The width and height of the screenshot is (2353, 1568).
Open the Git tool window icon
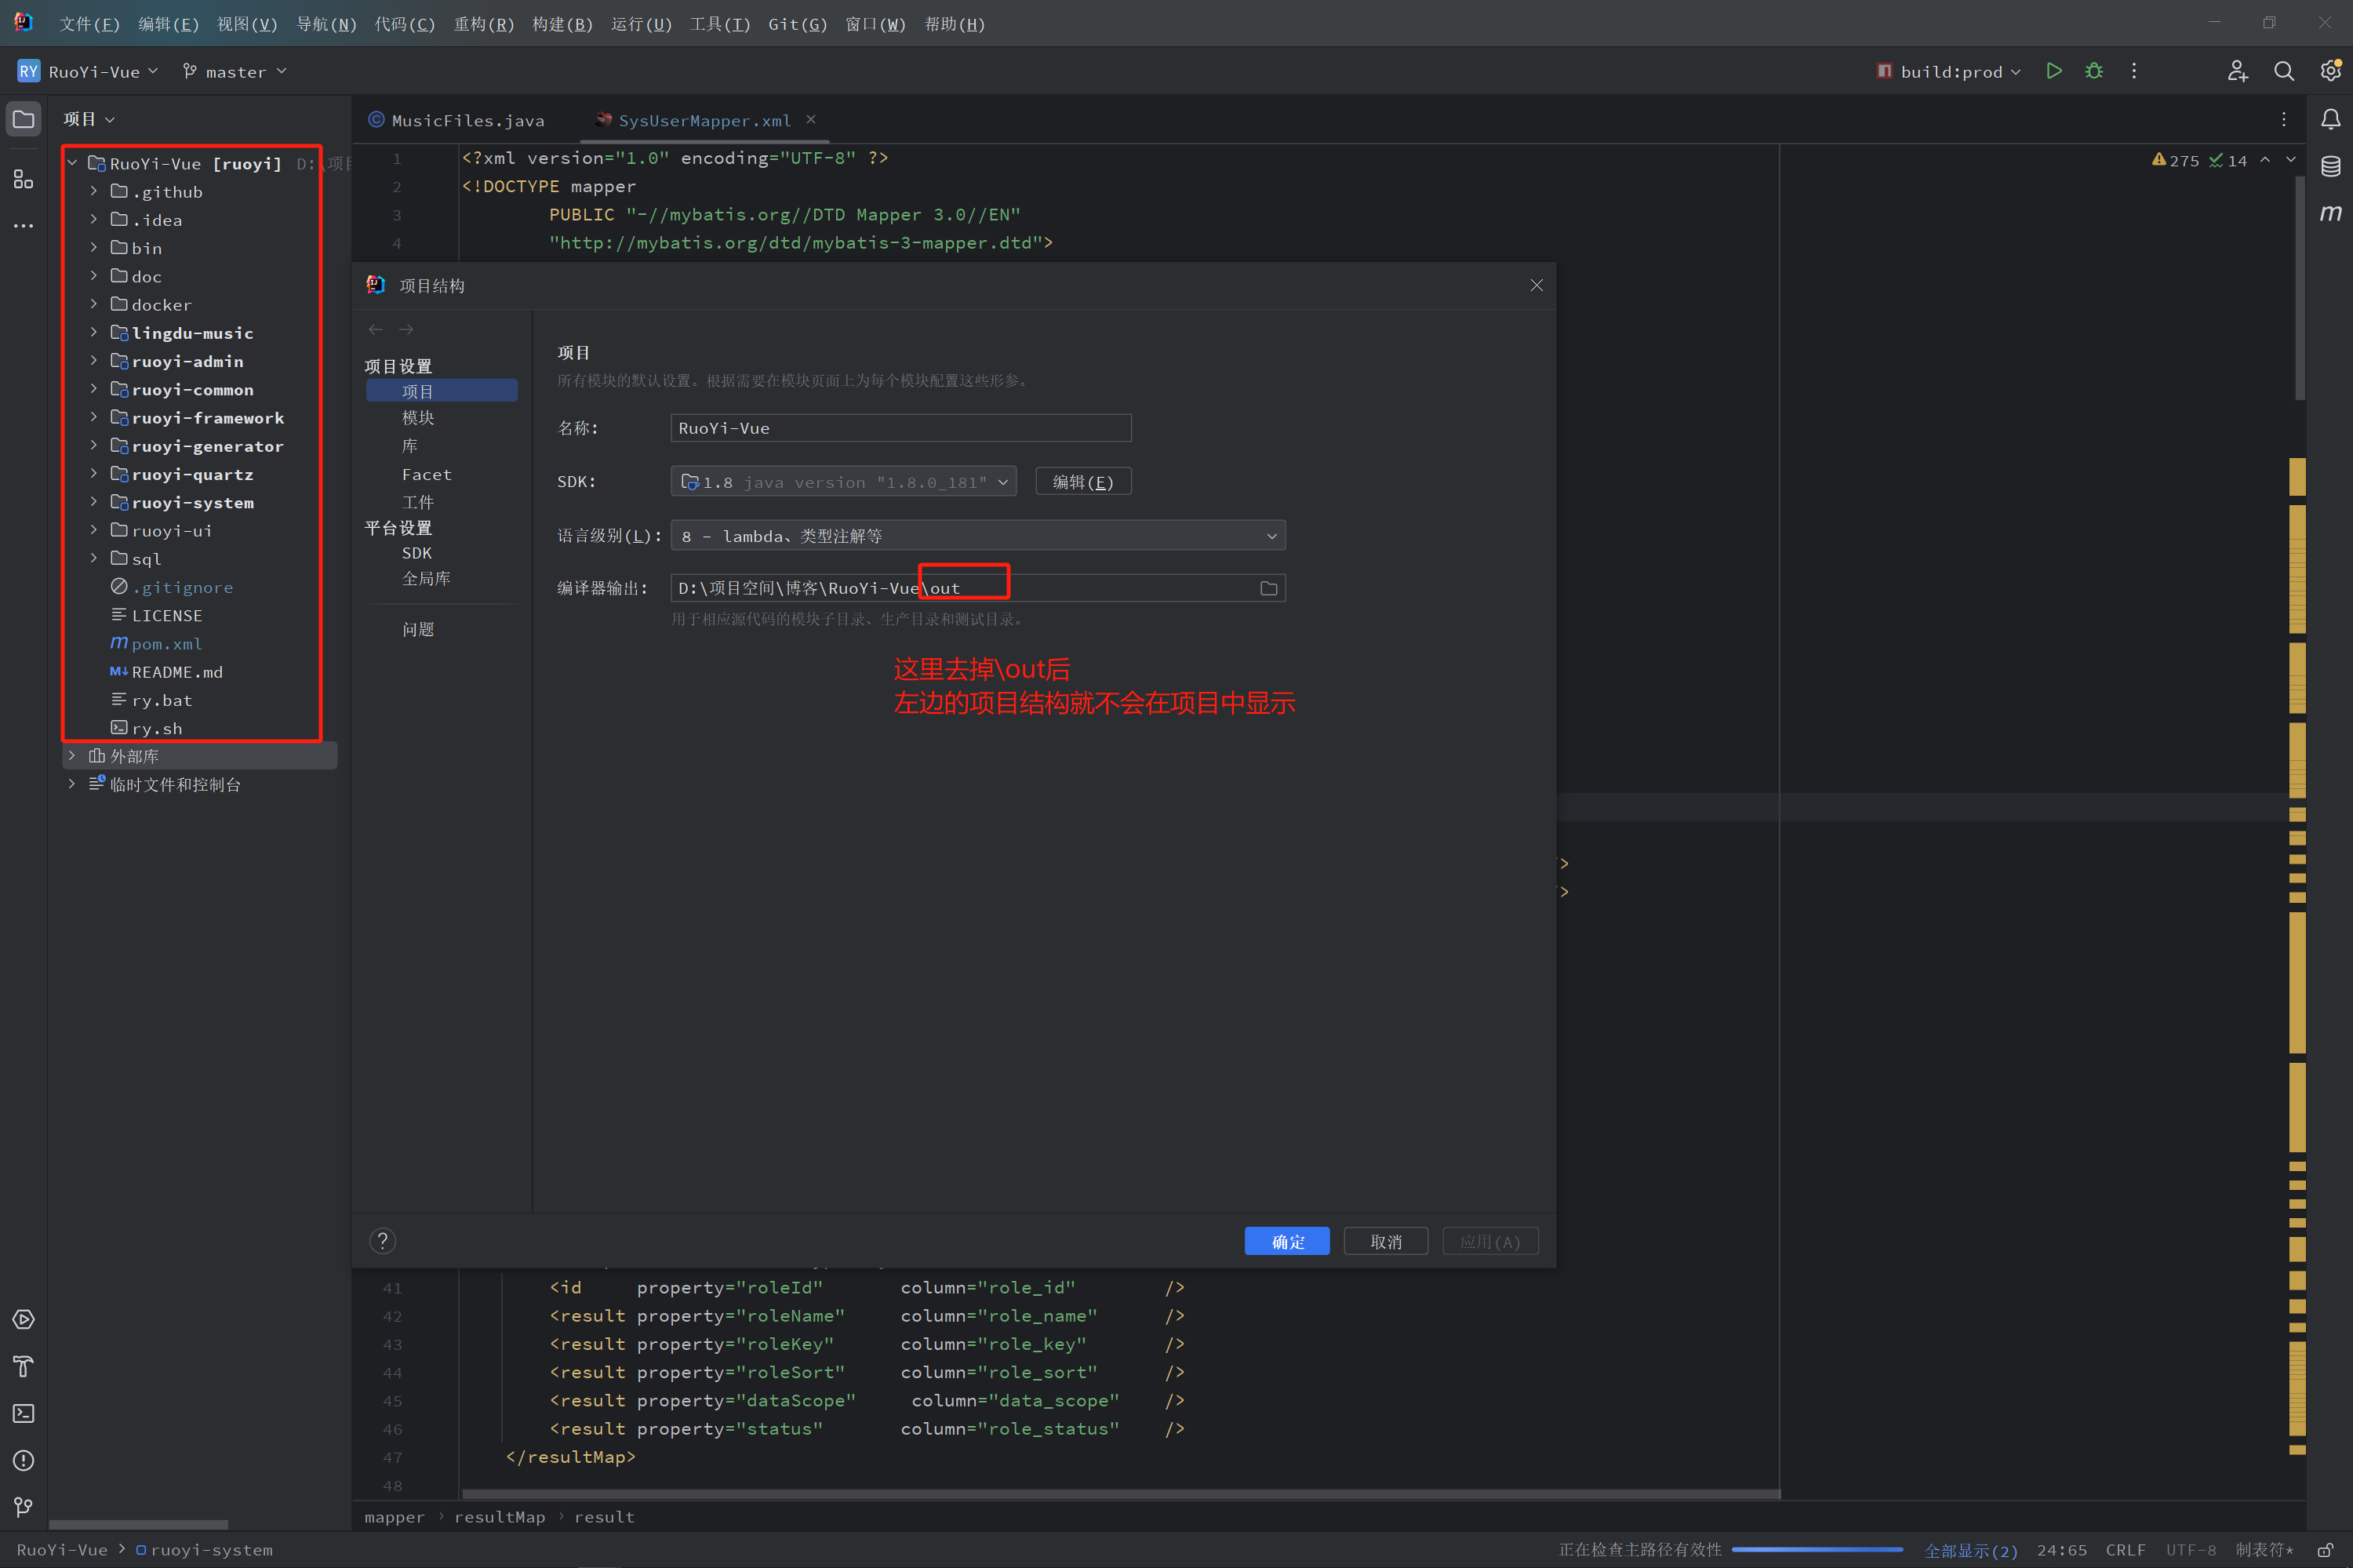23,1506
